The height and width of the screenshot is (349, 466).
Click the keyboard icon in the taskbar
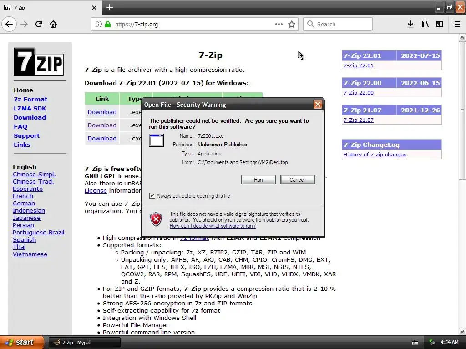coord(415,343)
